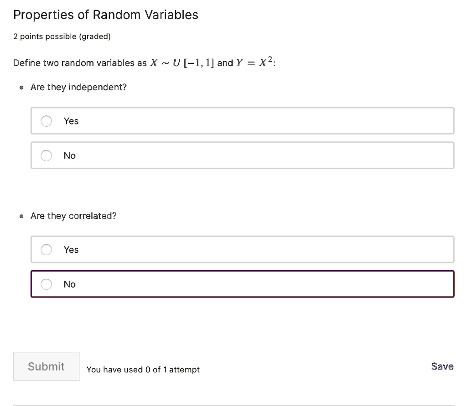Click the Y = X² formula
Screen dimensions: 467x406
[x=254, y=63]
